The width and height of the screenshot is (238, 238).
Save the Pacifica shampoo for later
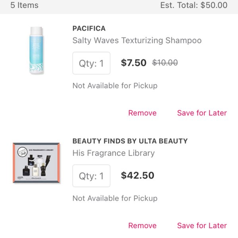point(202,113)
